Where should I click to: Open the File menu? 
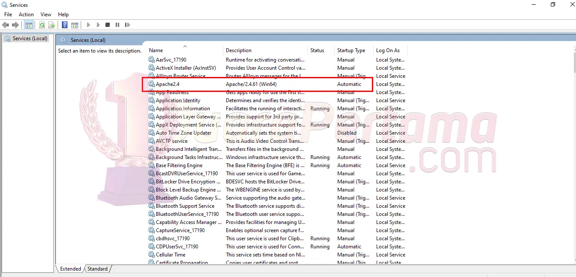click(8, 15)
